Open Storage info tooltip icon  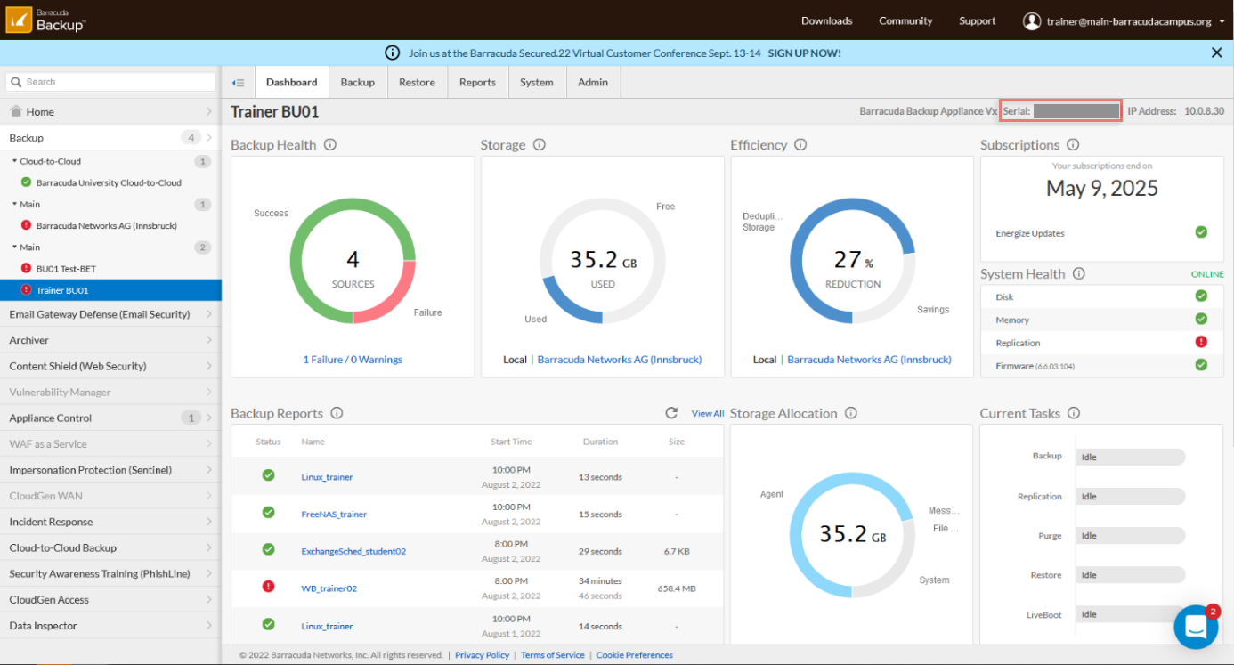coord(539,145)
